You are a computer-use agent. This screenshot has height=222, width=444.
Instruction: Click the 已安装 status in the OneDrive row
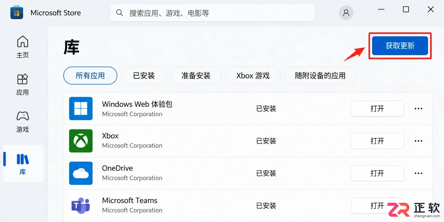(x=266, y=173)
